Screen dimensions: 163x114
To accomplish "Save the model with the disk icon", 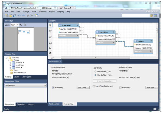I will pyautogui.click(x=14, y=16).
